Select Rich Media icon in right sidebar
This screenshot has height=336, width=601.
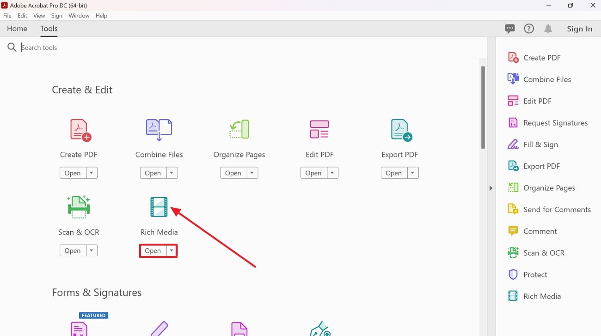[x=513, y=296]
